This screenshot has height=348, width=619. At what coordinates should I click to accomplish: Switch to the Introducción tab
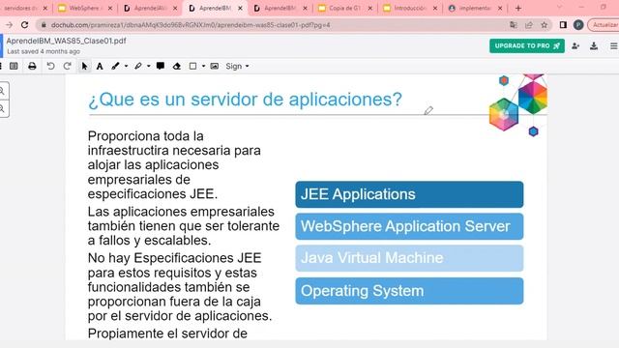pyautogui.click(x=410, y=8)
